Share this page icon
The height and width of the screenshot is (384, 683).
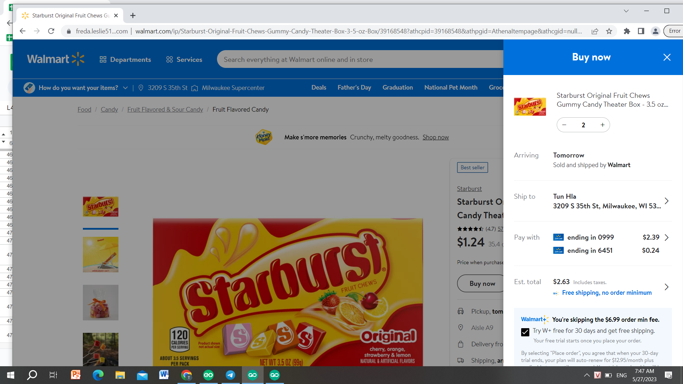click(x=595, y=31)
